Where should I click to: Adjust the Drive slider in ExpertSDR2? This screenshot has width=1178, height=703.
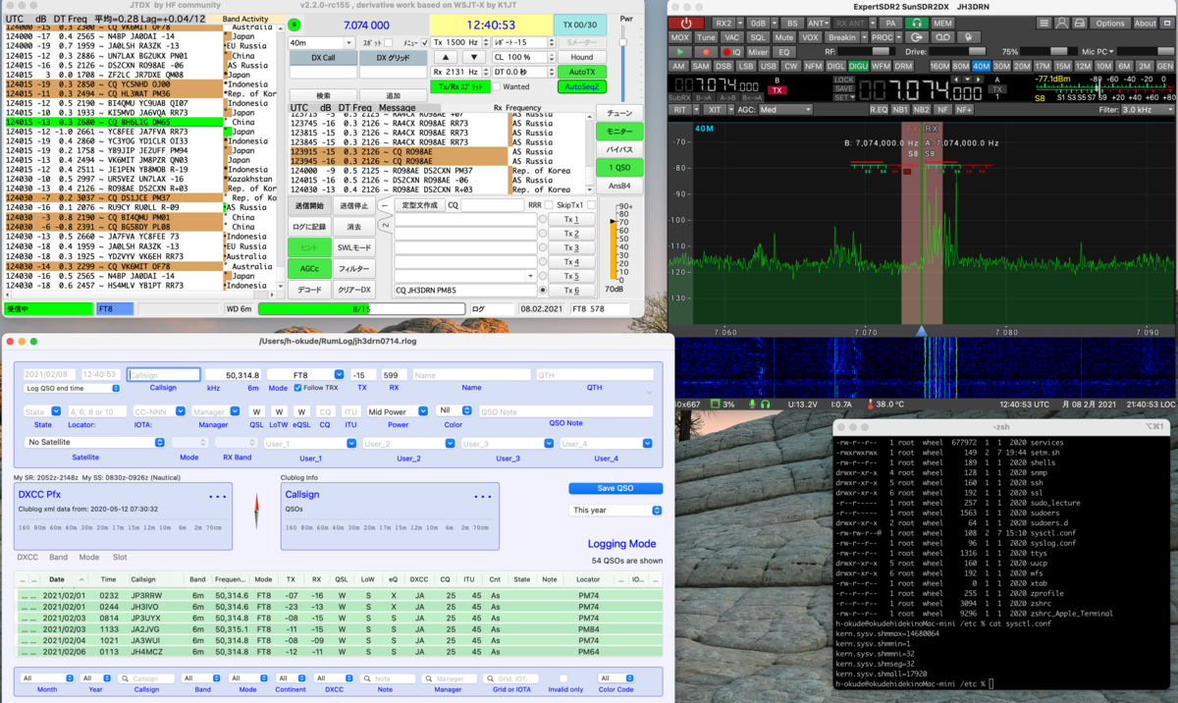coord(957,52)
